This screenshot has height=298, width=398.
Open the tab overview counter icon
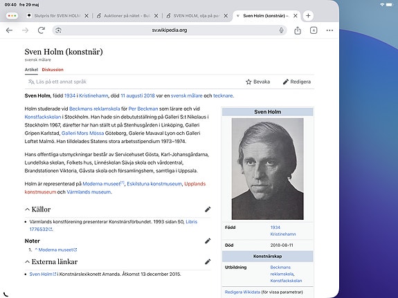[314, 30]
